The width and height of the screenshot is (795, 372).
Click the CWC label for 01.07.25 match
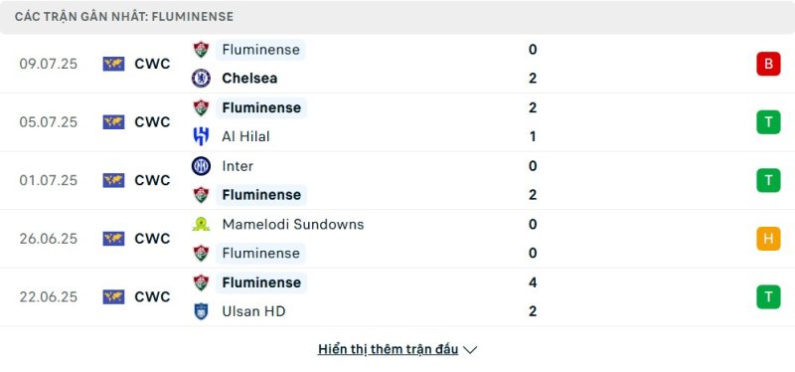click(x=152, y=181)
